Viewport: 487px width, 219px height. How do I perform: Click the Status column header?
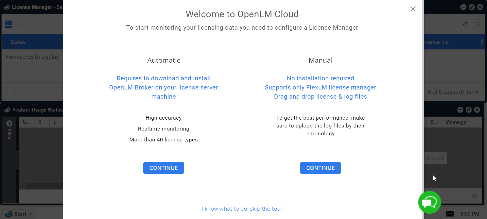(x=18, y=42)
